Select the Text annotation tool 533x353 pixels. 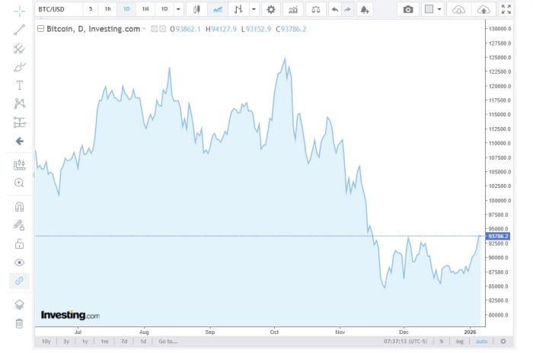pyautogui.click(x=20, y=85)
